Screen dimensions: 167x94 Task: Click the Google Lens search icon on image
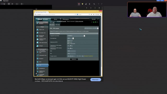click(36, 74)
